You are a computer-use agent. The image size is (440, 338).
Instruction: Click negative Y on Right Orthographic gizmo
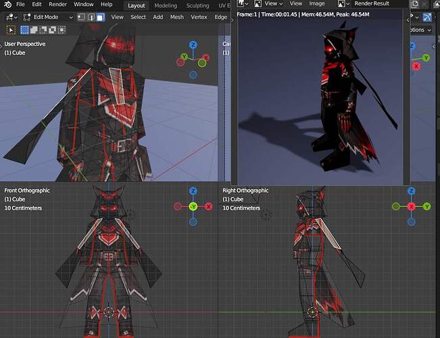396,207
